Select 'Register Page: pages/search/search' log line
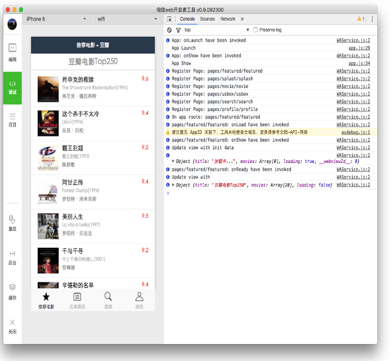The height and width of the screenshot is (361, 391). click(212, 102)
